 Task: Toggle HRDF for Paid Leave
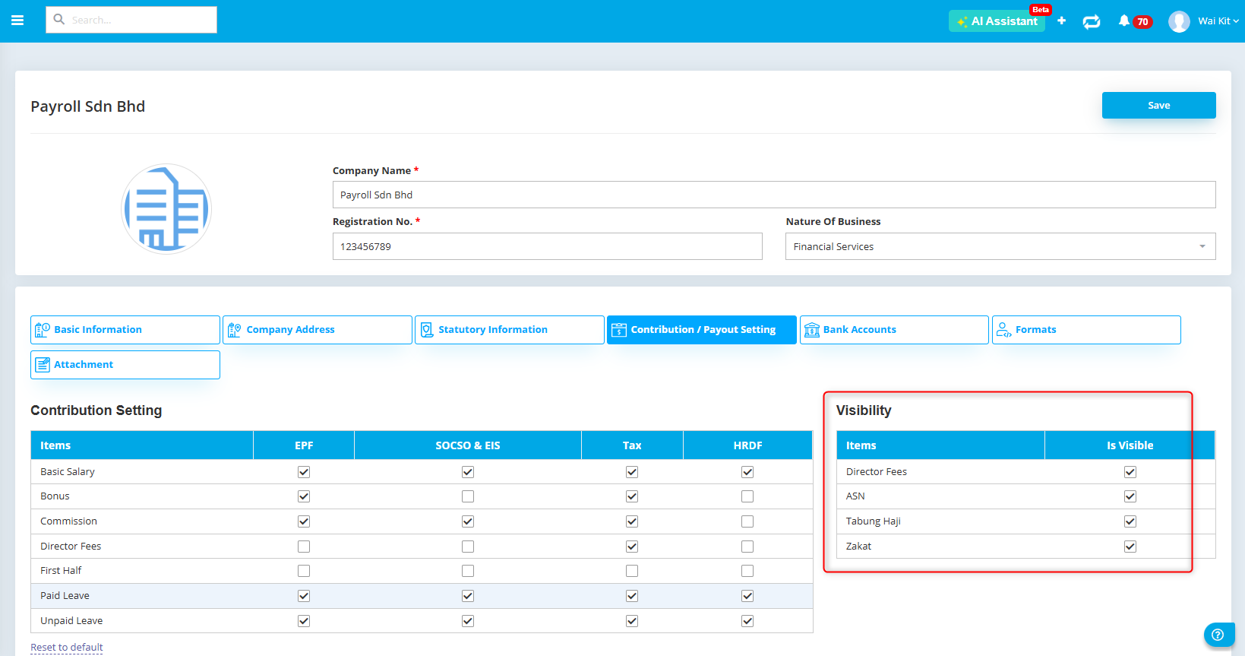tap(747, 596)
